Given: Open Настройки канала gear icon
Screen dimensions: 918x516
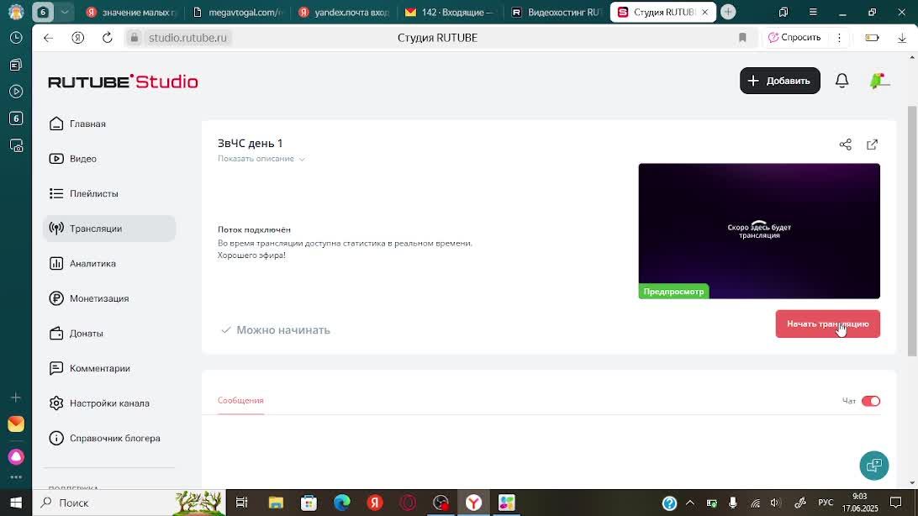Looking at the screenshot, I should pos(56,403).
